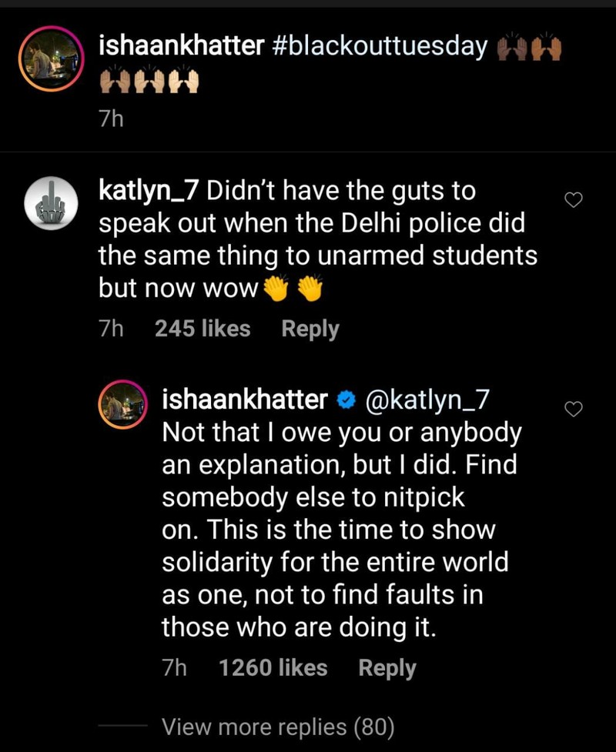View the 1260 likes list
Screen dimensions: 616x752
pos(273,667)
